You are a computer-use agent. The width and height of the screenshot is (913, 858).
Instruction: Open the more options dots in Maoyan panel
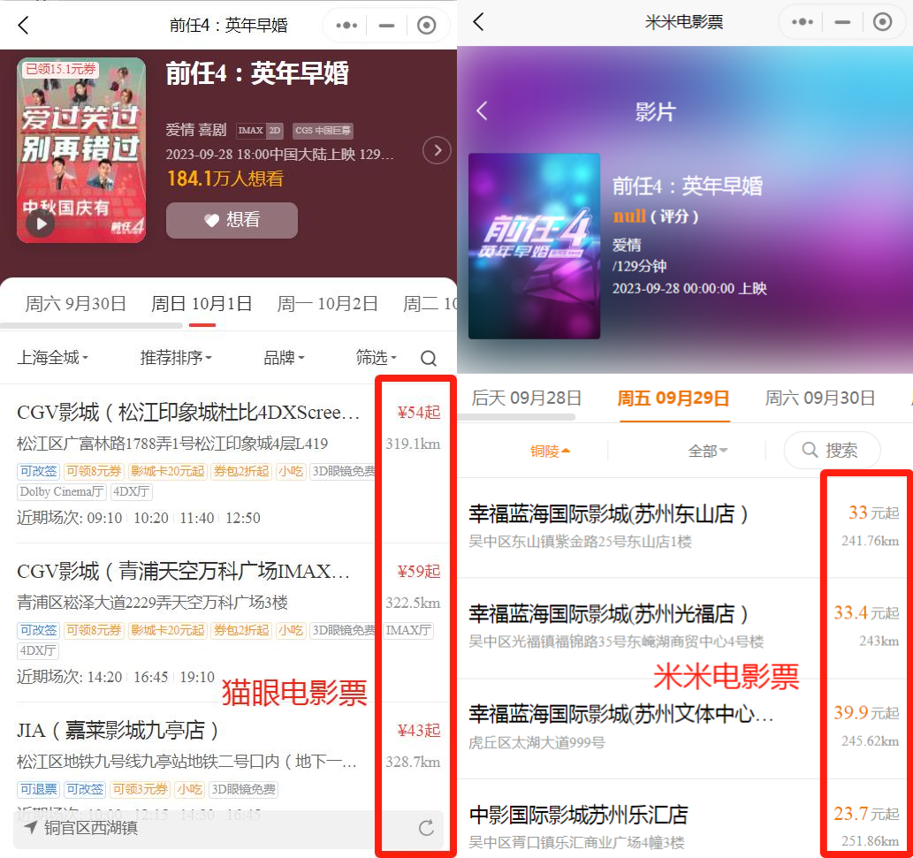(346, 25)
